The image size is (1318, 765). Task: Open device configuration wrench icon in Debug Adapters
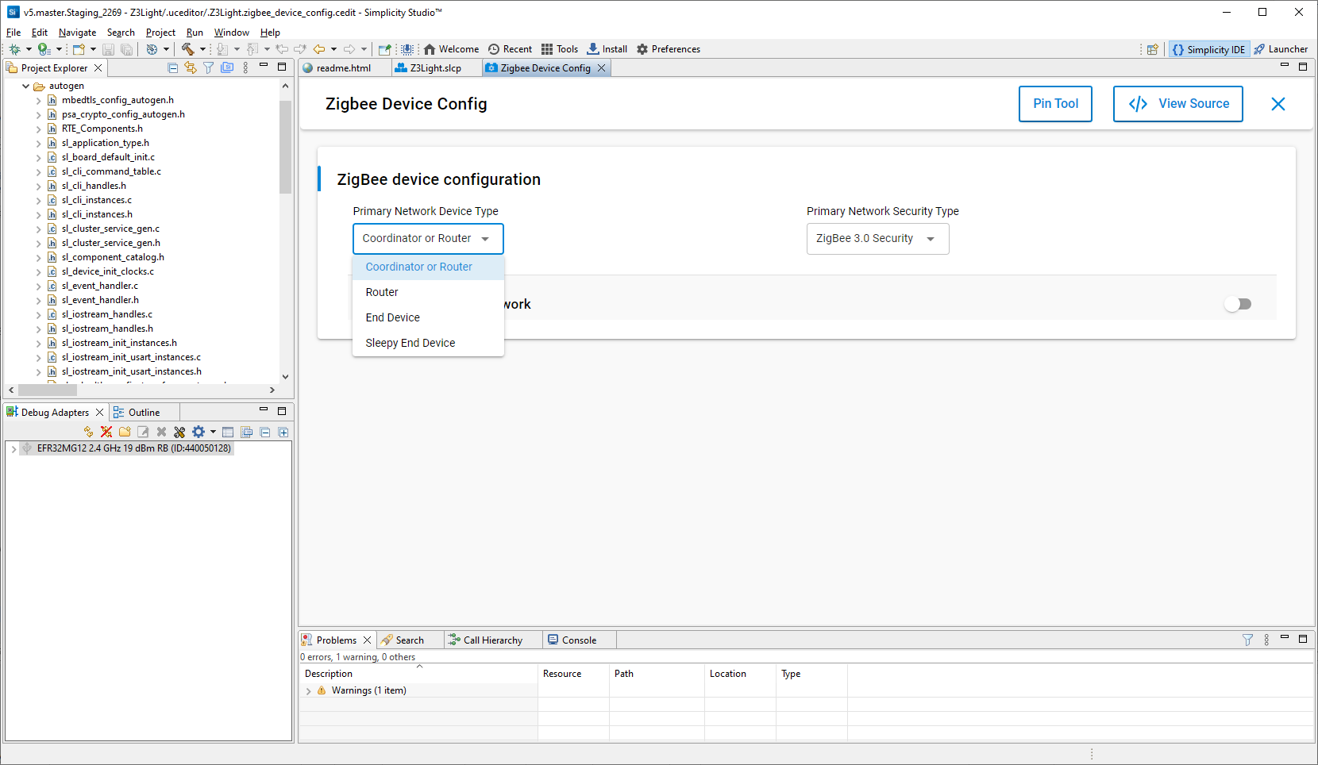point(179,432)
